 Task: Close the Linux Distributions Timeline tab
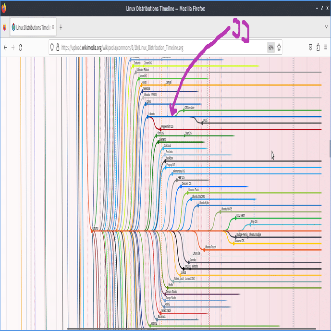click(x=53, y=27)
